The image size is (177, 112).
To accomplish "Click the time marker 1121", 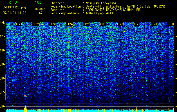I will (x=19, y=24).
